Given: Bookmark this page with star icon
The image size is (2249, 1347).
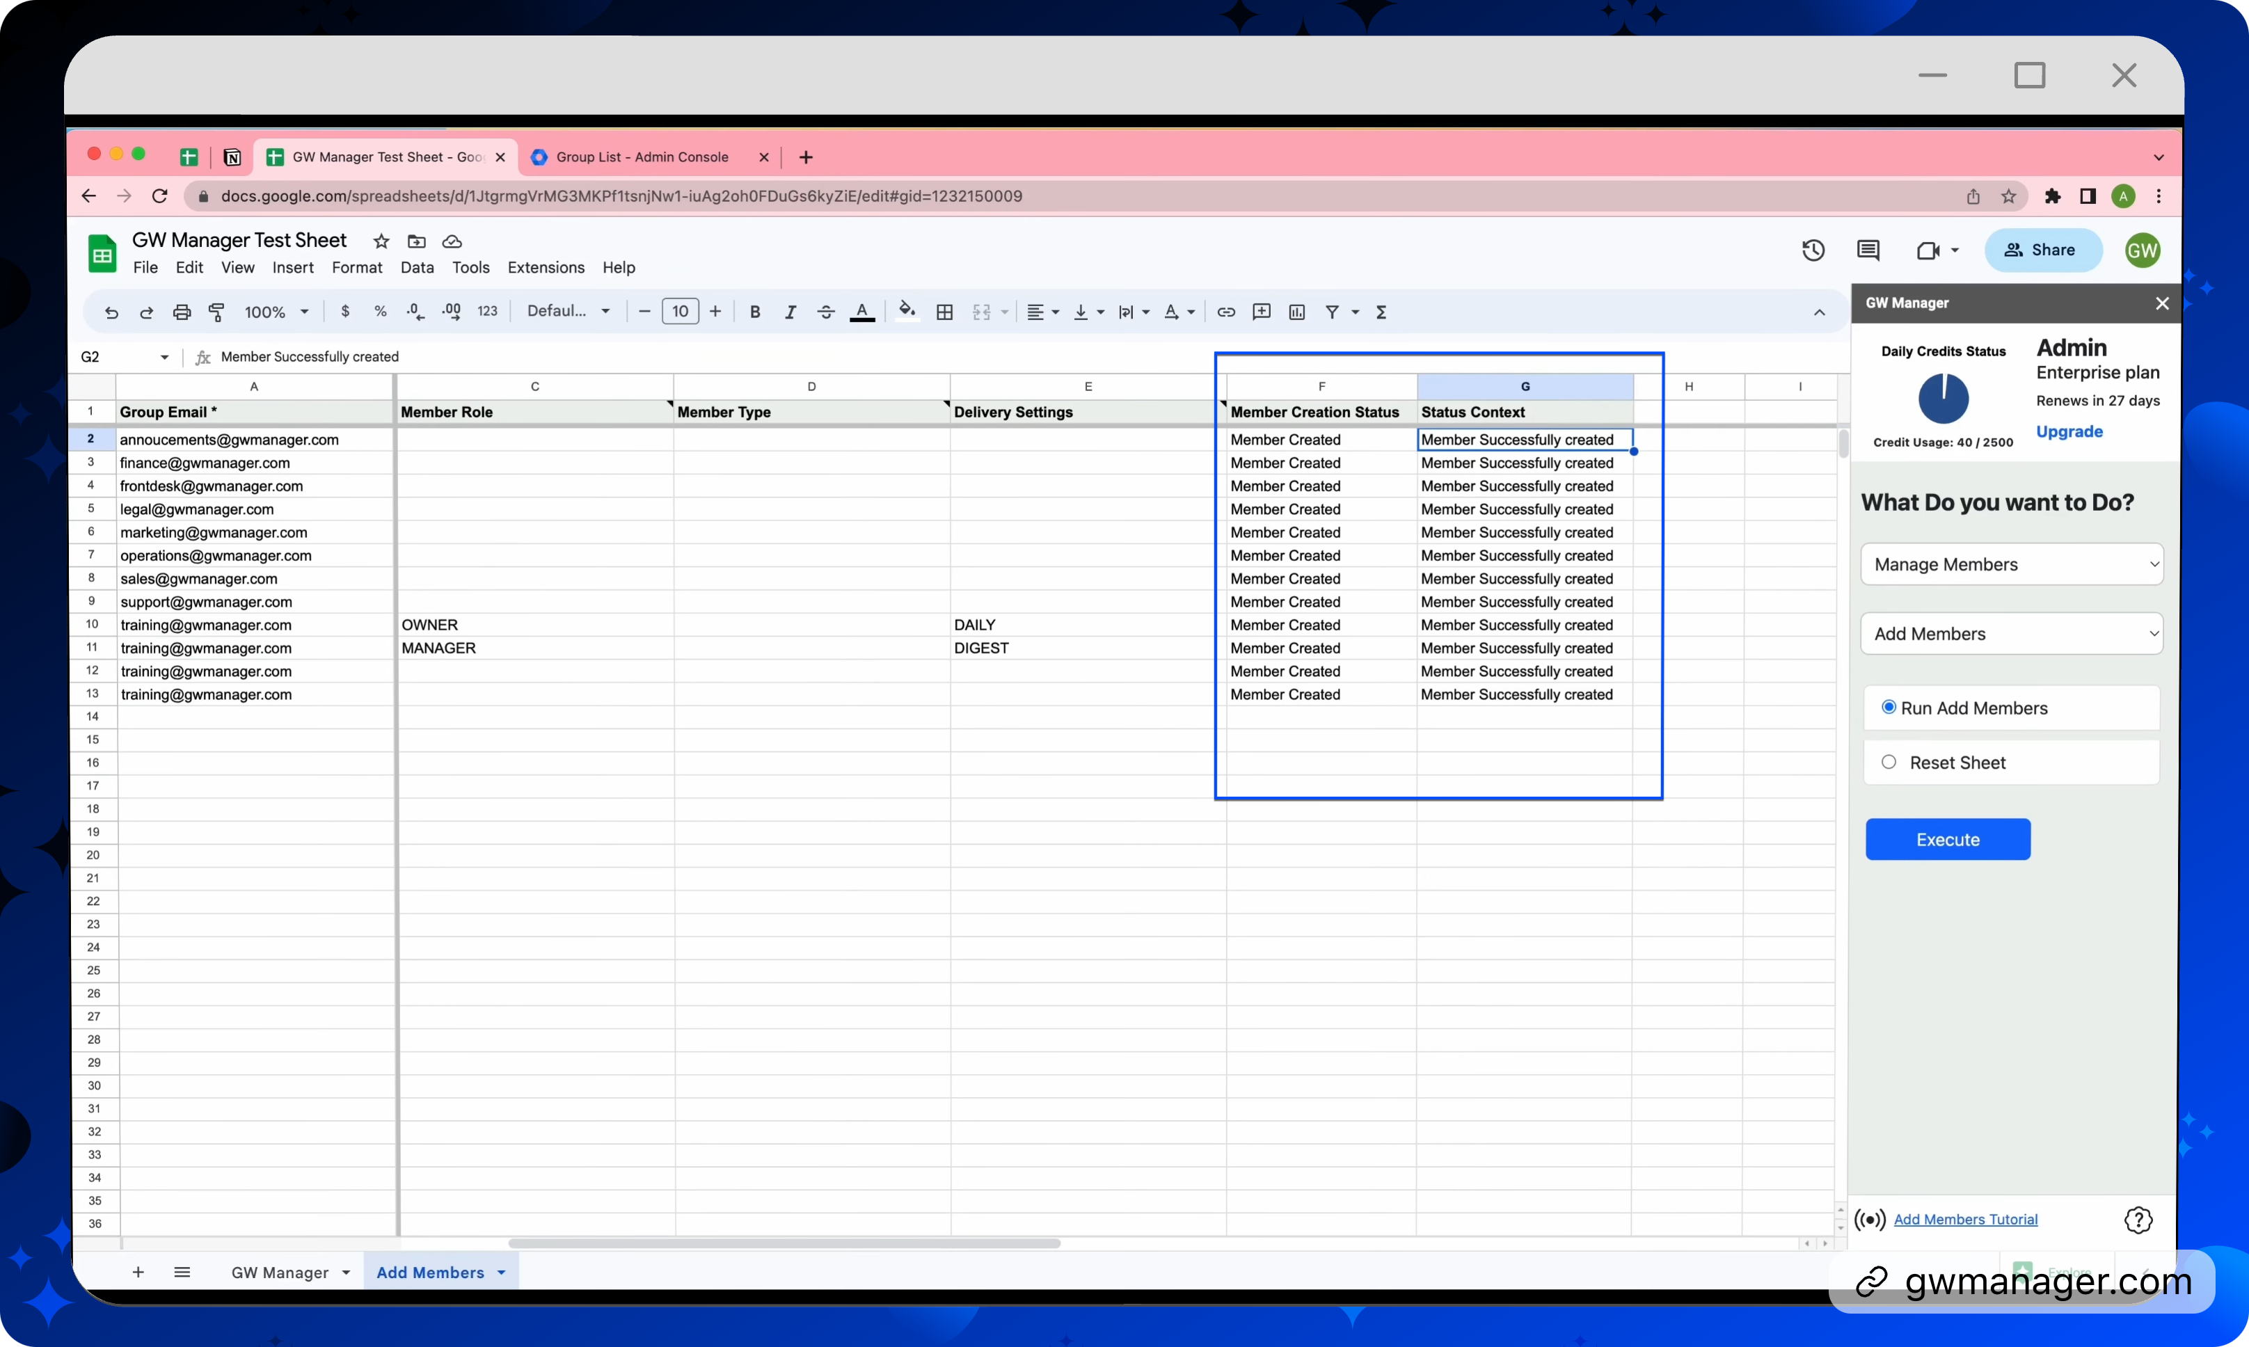Looking at the screenshot, I should pyautogui.click(x=2008, y=196).
